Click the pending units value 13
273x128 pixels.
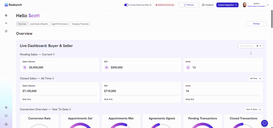194,67
